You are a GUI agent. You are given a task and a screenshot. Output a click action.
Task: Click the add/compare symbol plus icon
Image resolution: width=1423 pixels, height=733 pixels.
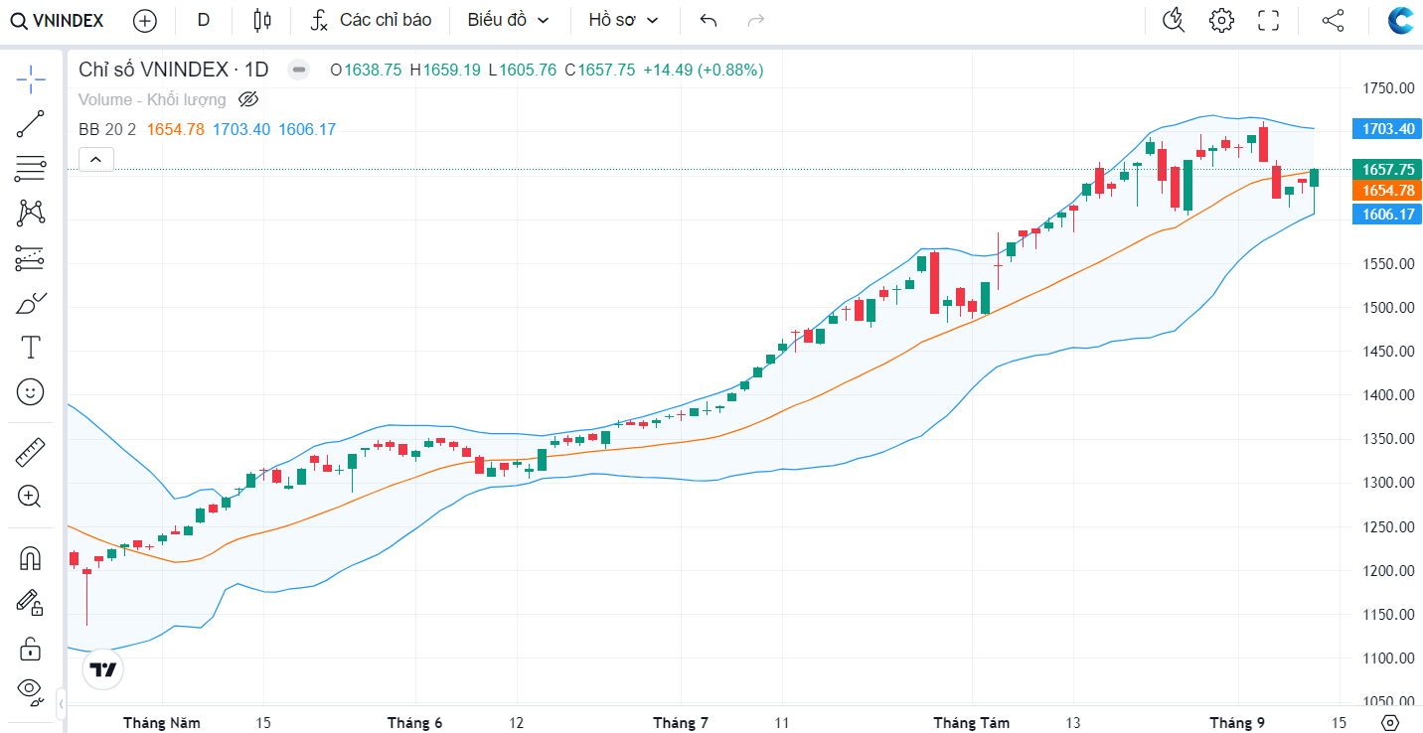point(145,20)
